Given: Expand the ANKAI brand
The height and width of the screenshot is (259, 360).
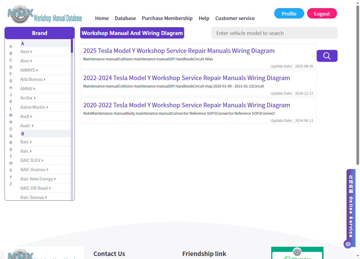Looking at the screenshot, I should pos(28,89).
